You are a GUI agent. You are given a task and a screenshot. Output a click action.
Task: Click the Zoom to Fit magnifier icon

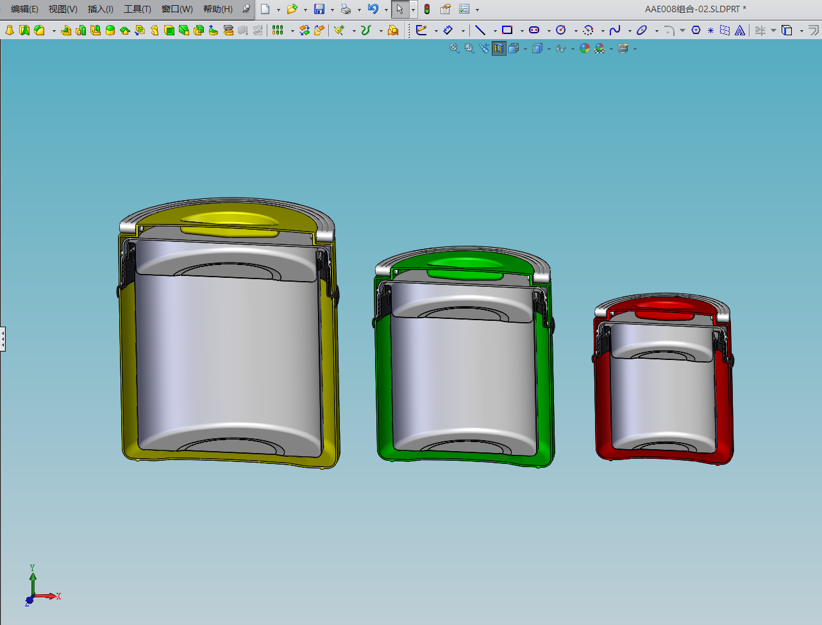(x=455, y=48)
